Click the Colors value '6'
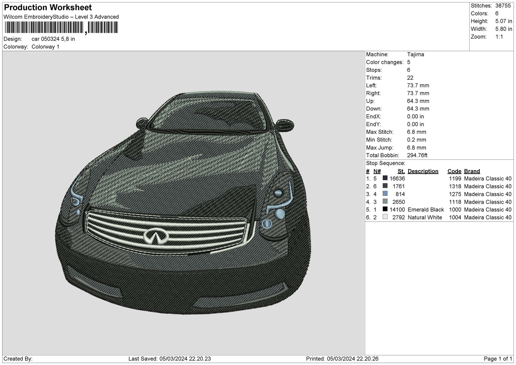Screen dimensions: 516x365 click(497, 14)
